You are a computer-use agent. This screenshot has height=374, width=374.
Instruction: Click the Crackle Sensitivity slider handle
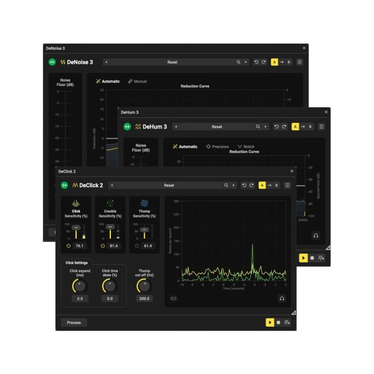point(110,227)
